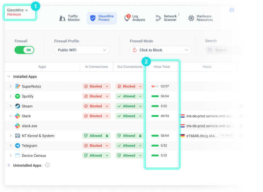Viewport: 263px width, 192px height.
Task: Click Slack host iris-de-prod.service link
Action: [x=210, y=116]
